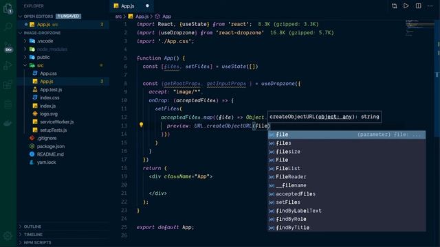Select 'files' autocomplete suggestion
The height and width of the screenshot is (247, 440).
click(346, 143)
